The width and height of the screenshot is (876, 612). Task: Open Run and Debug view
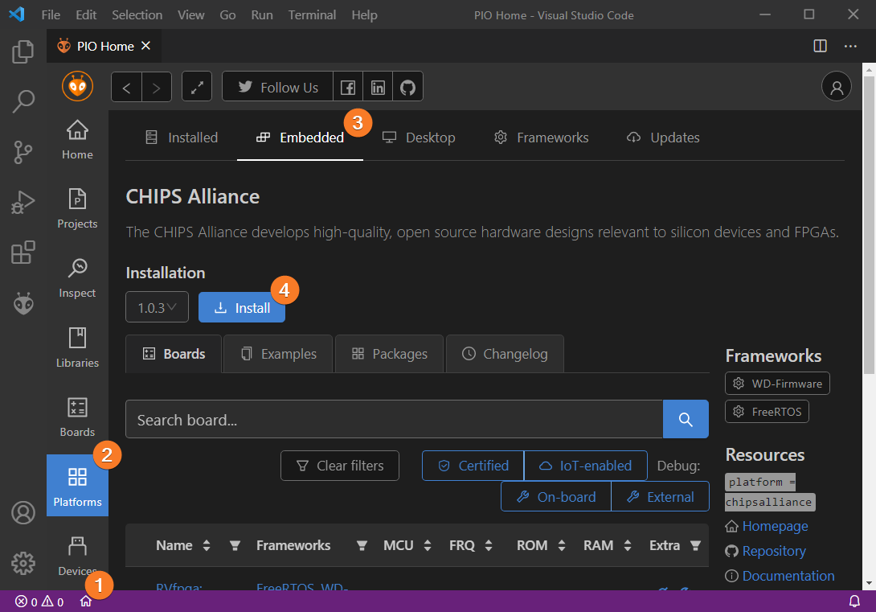pyautogui.click(x=23, y=203)
